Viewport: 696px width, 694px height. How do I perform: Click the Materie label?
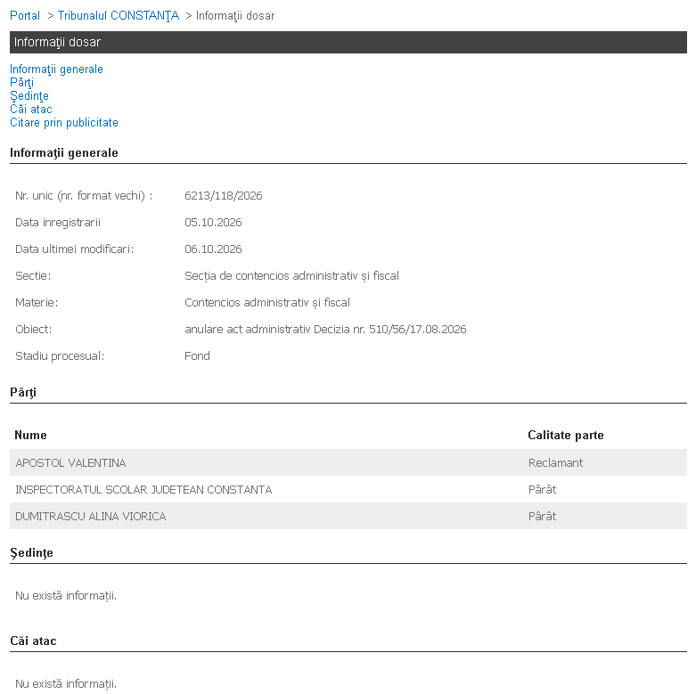[x=37, y=303]
